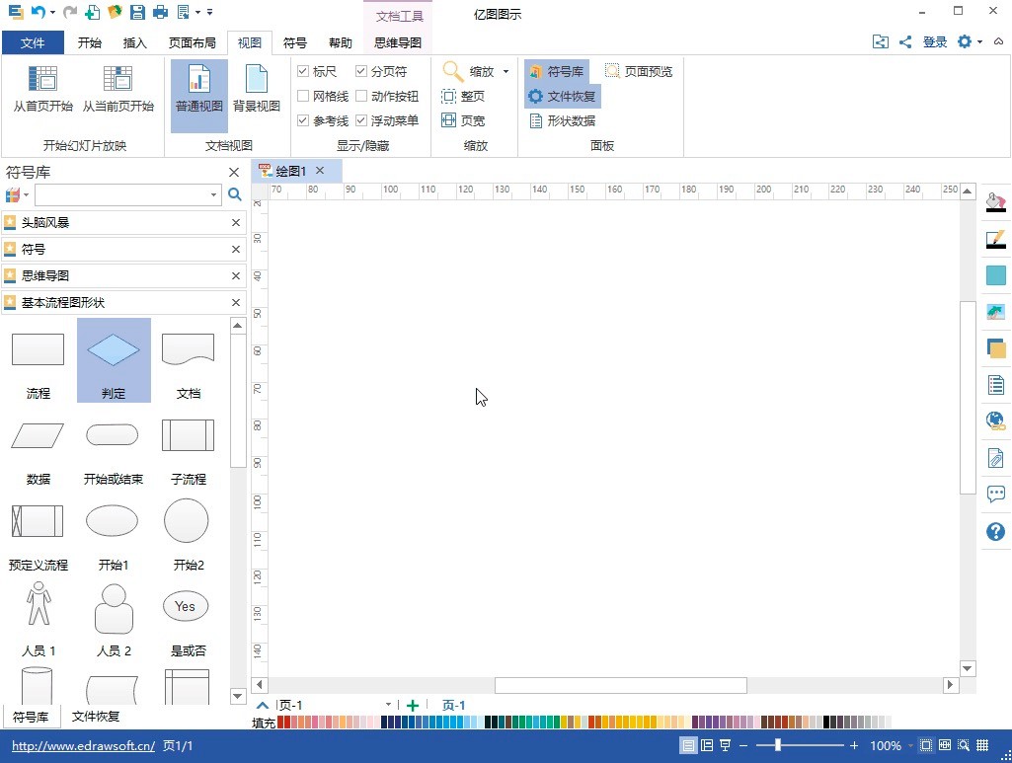Expand the 缩放 zoom dropdown
This screenshot has height=763, width=1012.
506,72
